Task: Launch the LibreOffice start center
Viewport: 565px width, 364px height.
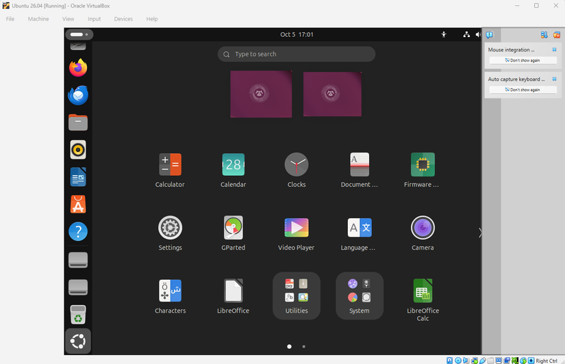Action: pyautogui.click(x=233, y=296)
